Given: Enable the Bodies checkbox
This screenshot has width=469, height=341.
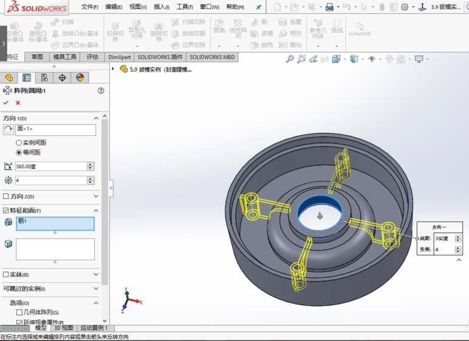Looking at the screenshot, I should click(5, 274).
